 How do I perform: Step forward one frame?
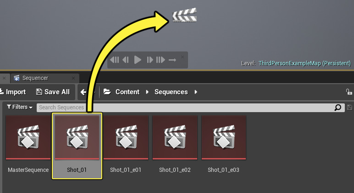click(x=149, y=60)
